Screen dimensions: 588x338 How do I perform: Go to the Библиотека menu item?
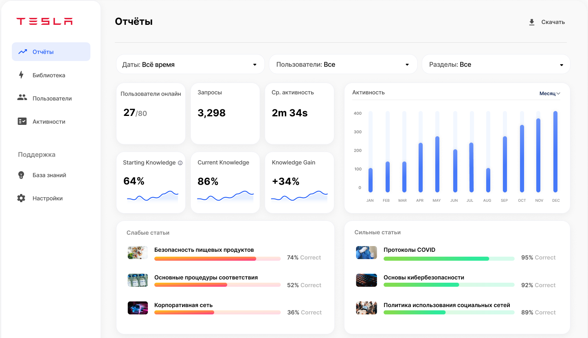(x=49, y=75)
